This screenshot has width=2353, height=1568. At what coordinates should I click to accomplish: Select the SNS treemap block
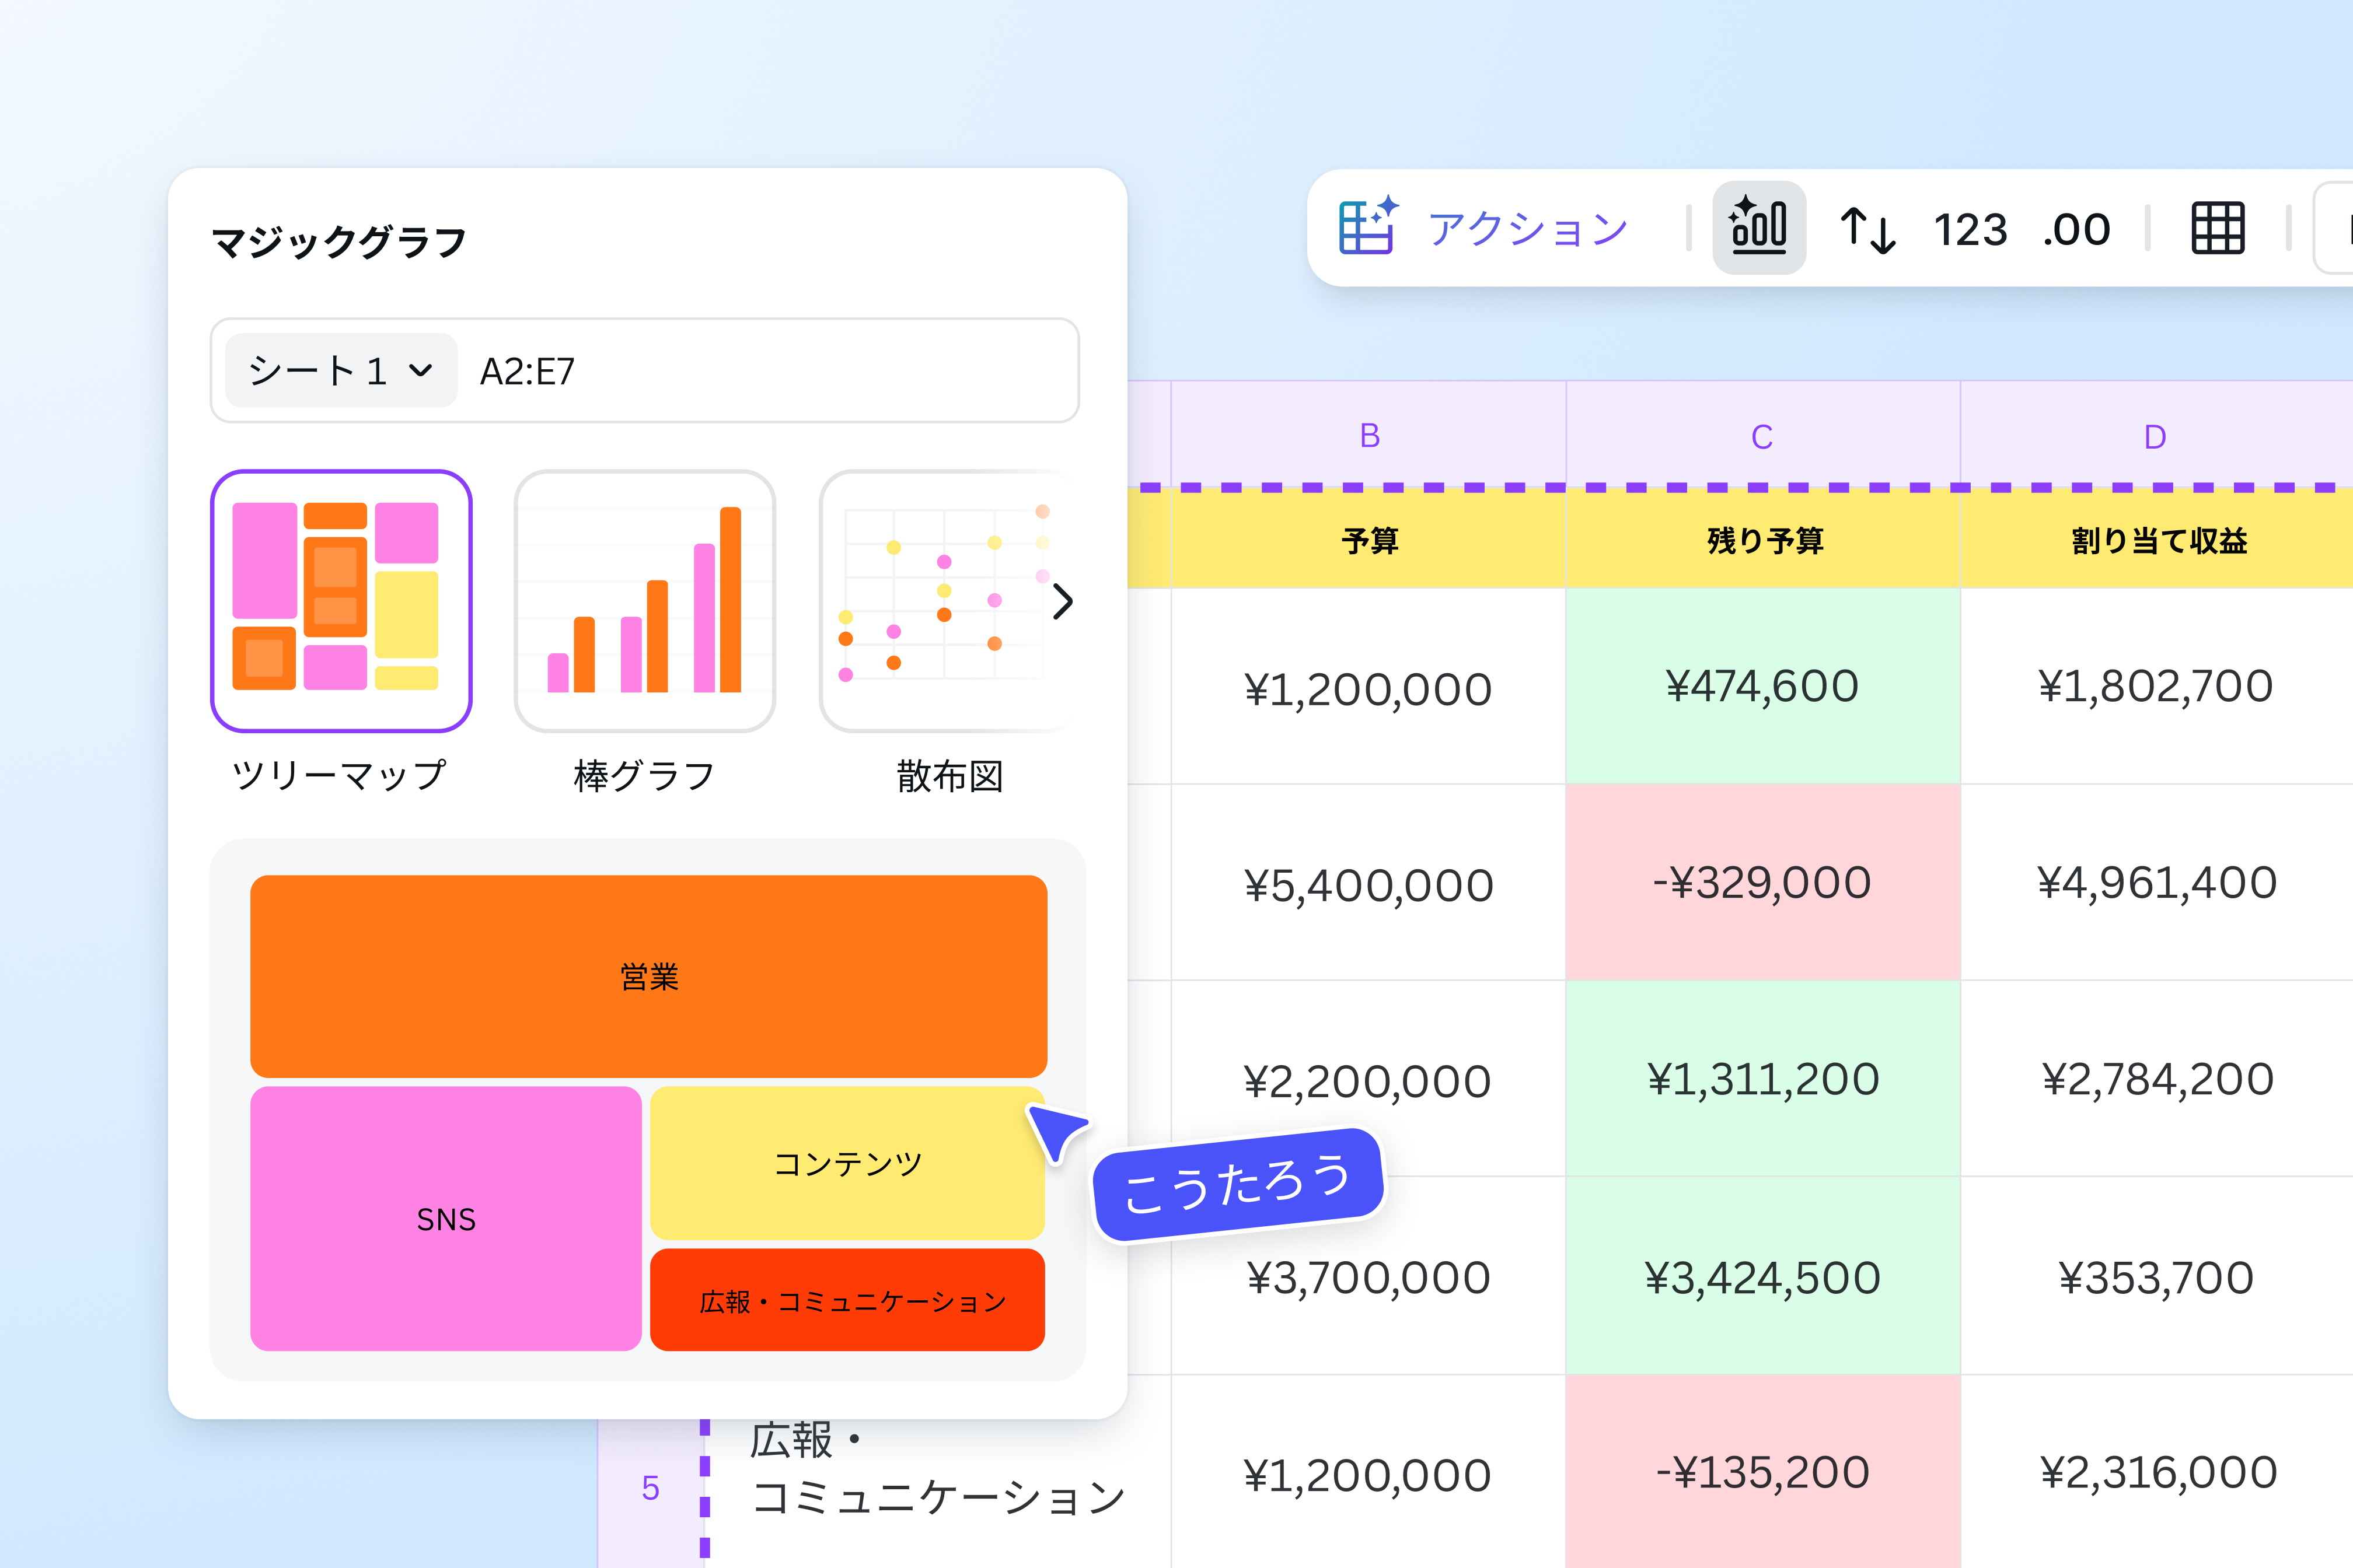click(445, 1218)
